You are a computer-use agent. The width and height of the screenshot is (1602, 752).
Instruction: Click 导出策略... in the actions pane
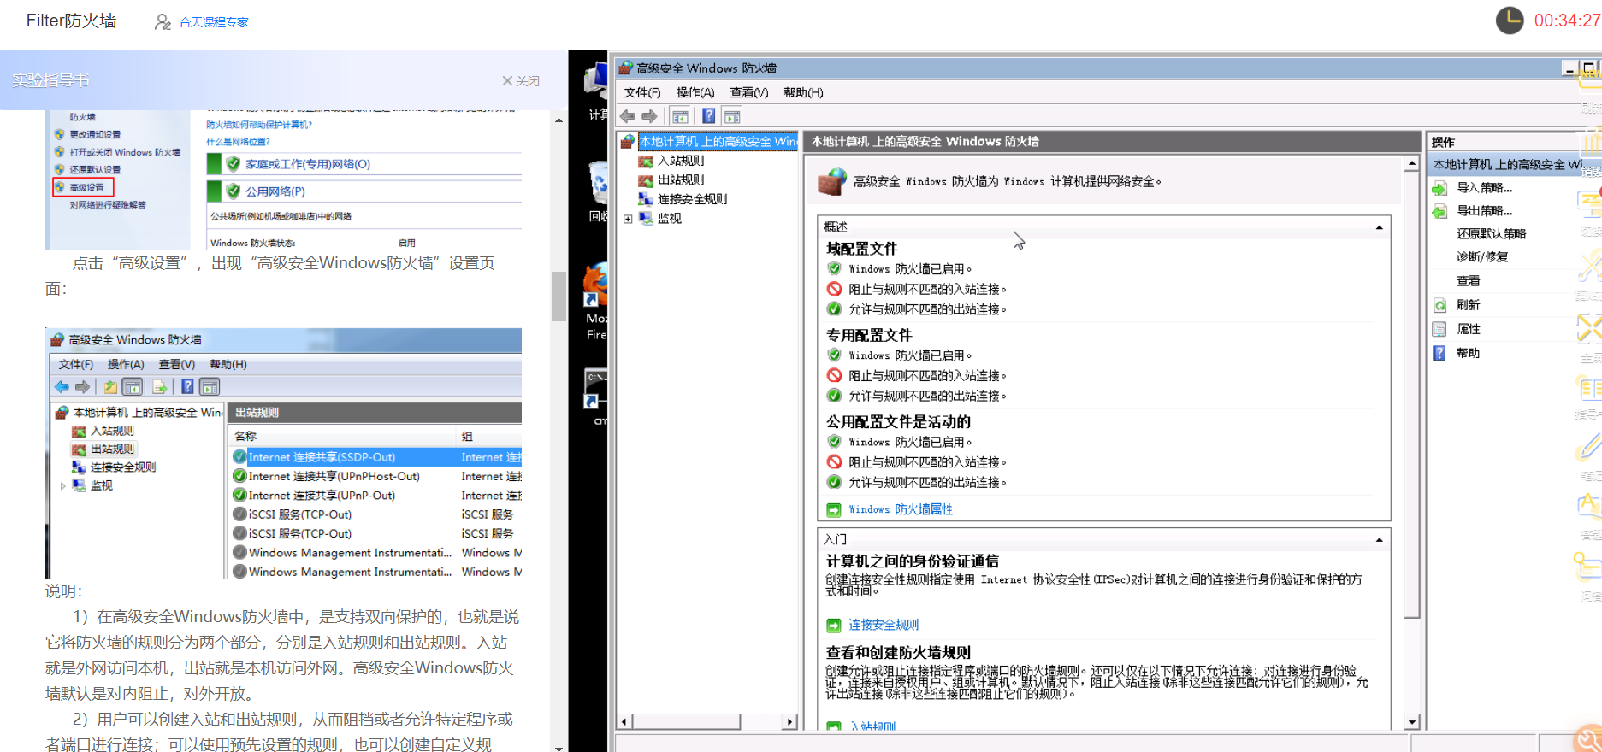click(1484, 211)
